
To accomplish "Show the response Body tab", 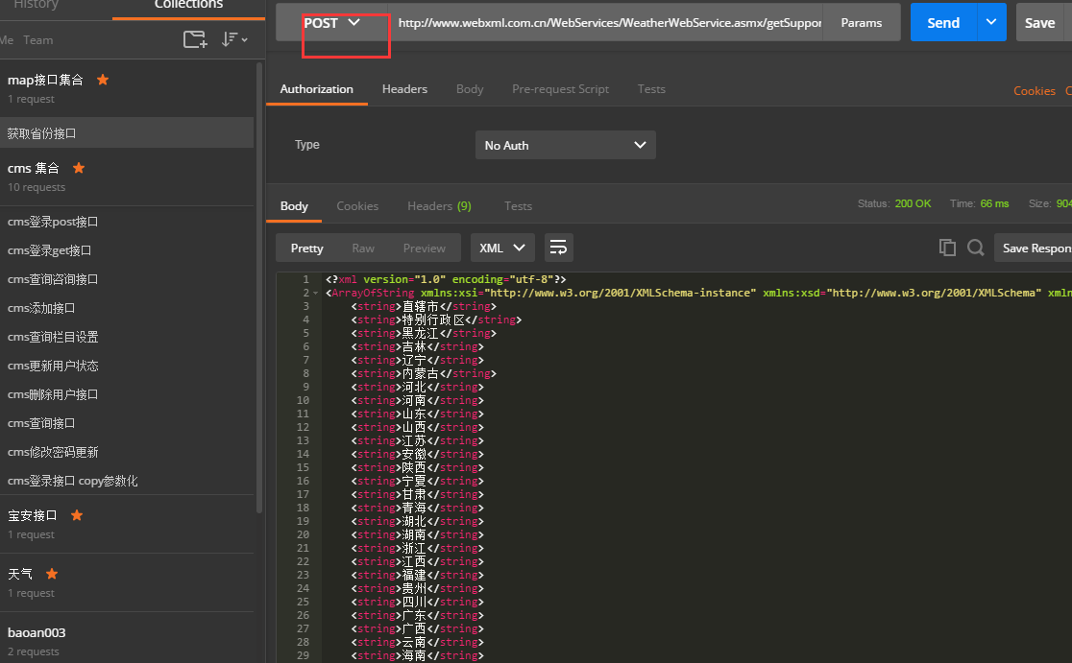I will pyautogui.click(x=294, y=206).
